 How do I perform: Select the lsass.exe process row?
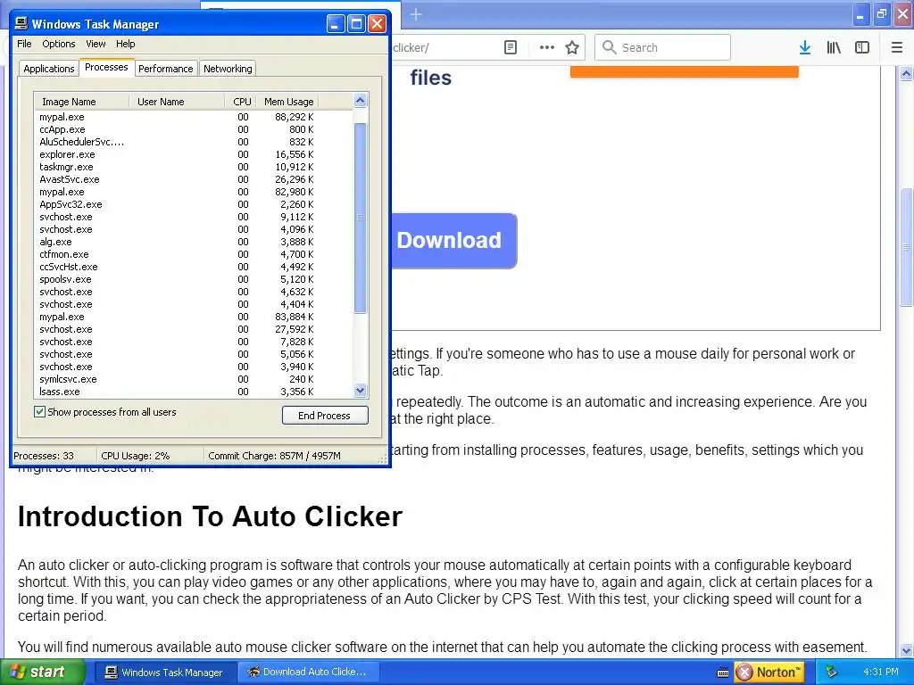[x=194, y=392]
